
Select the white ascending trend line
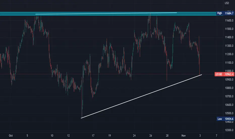[x=141, y=96]
